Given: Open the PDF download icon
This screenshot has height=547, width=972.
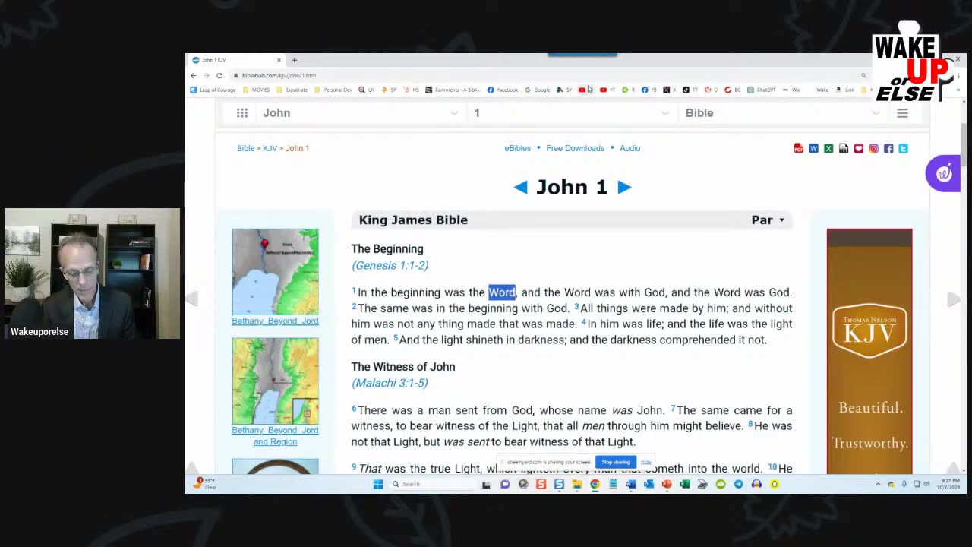Looking at the screenshot, I should (x=798, y=148).
